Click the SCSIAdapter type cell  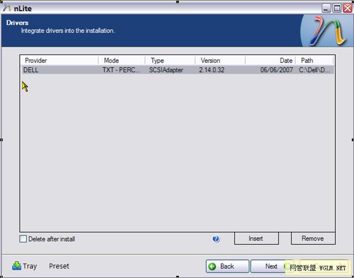point(166,70)
